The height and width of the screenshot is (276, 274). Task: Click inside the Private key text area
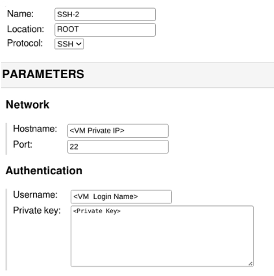(162, 236)
